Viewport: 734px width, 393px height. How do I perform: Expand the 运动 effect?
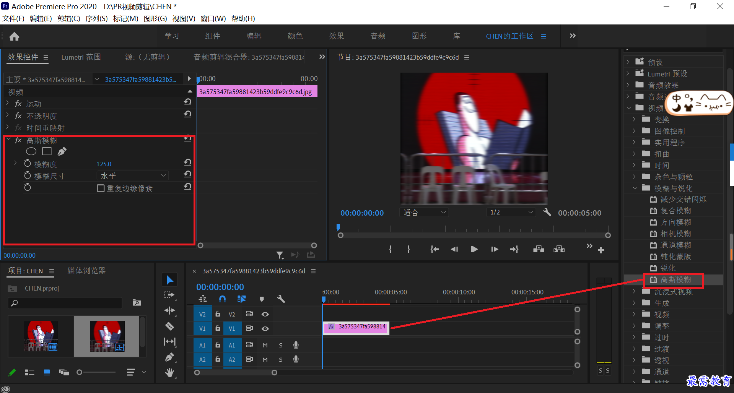point(8,103)
